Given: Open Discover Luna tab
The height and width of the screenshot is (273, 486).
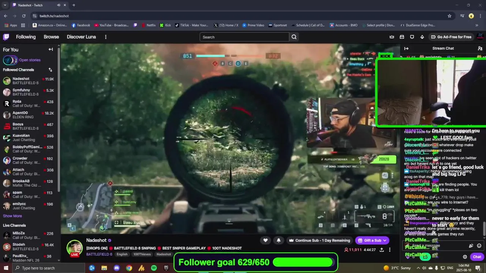Looking at the screenshot, I should [81, 37].
